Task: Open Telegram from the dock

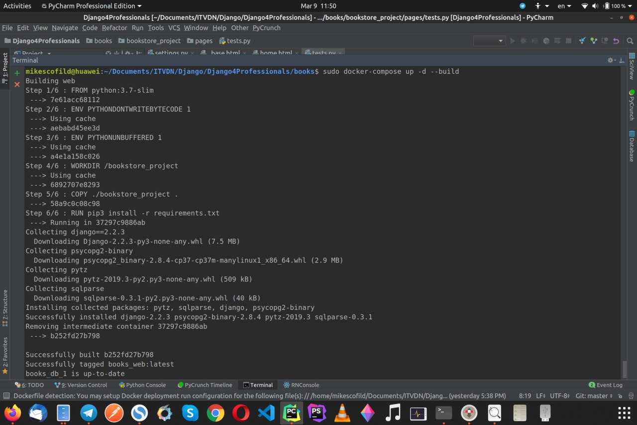Action: coord(89,413)
